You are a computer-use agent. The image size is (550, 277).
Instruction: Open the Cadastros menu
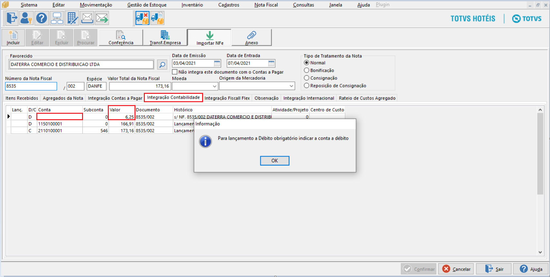[x=229, y=5]
